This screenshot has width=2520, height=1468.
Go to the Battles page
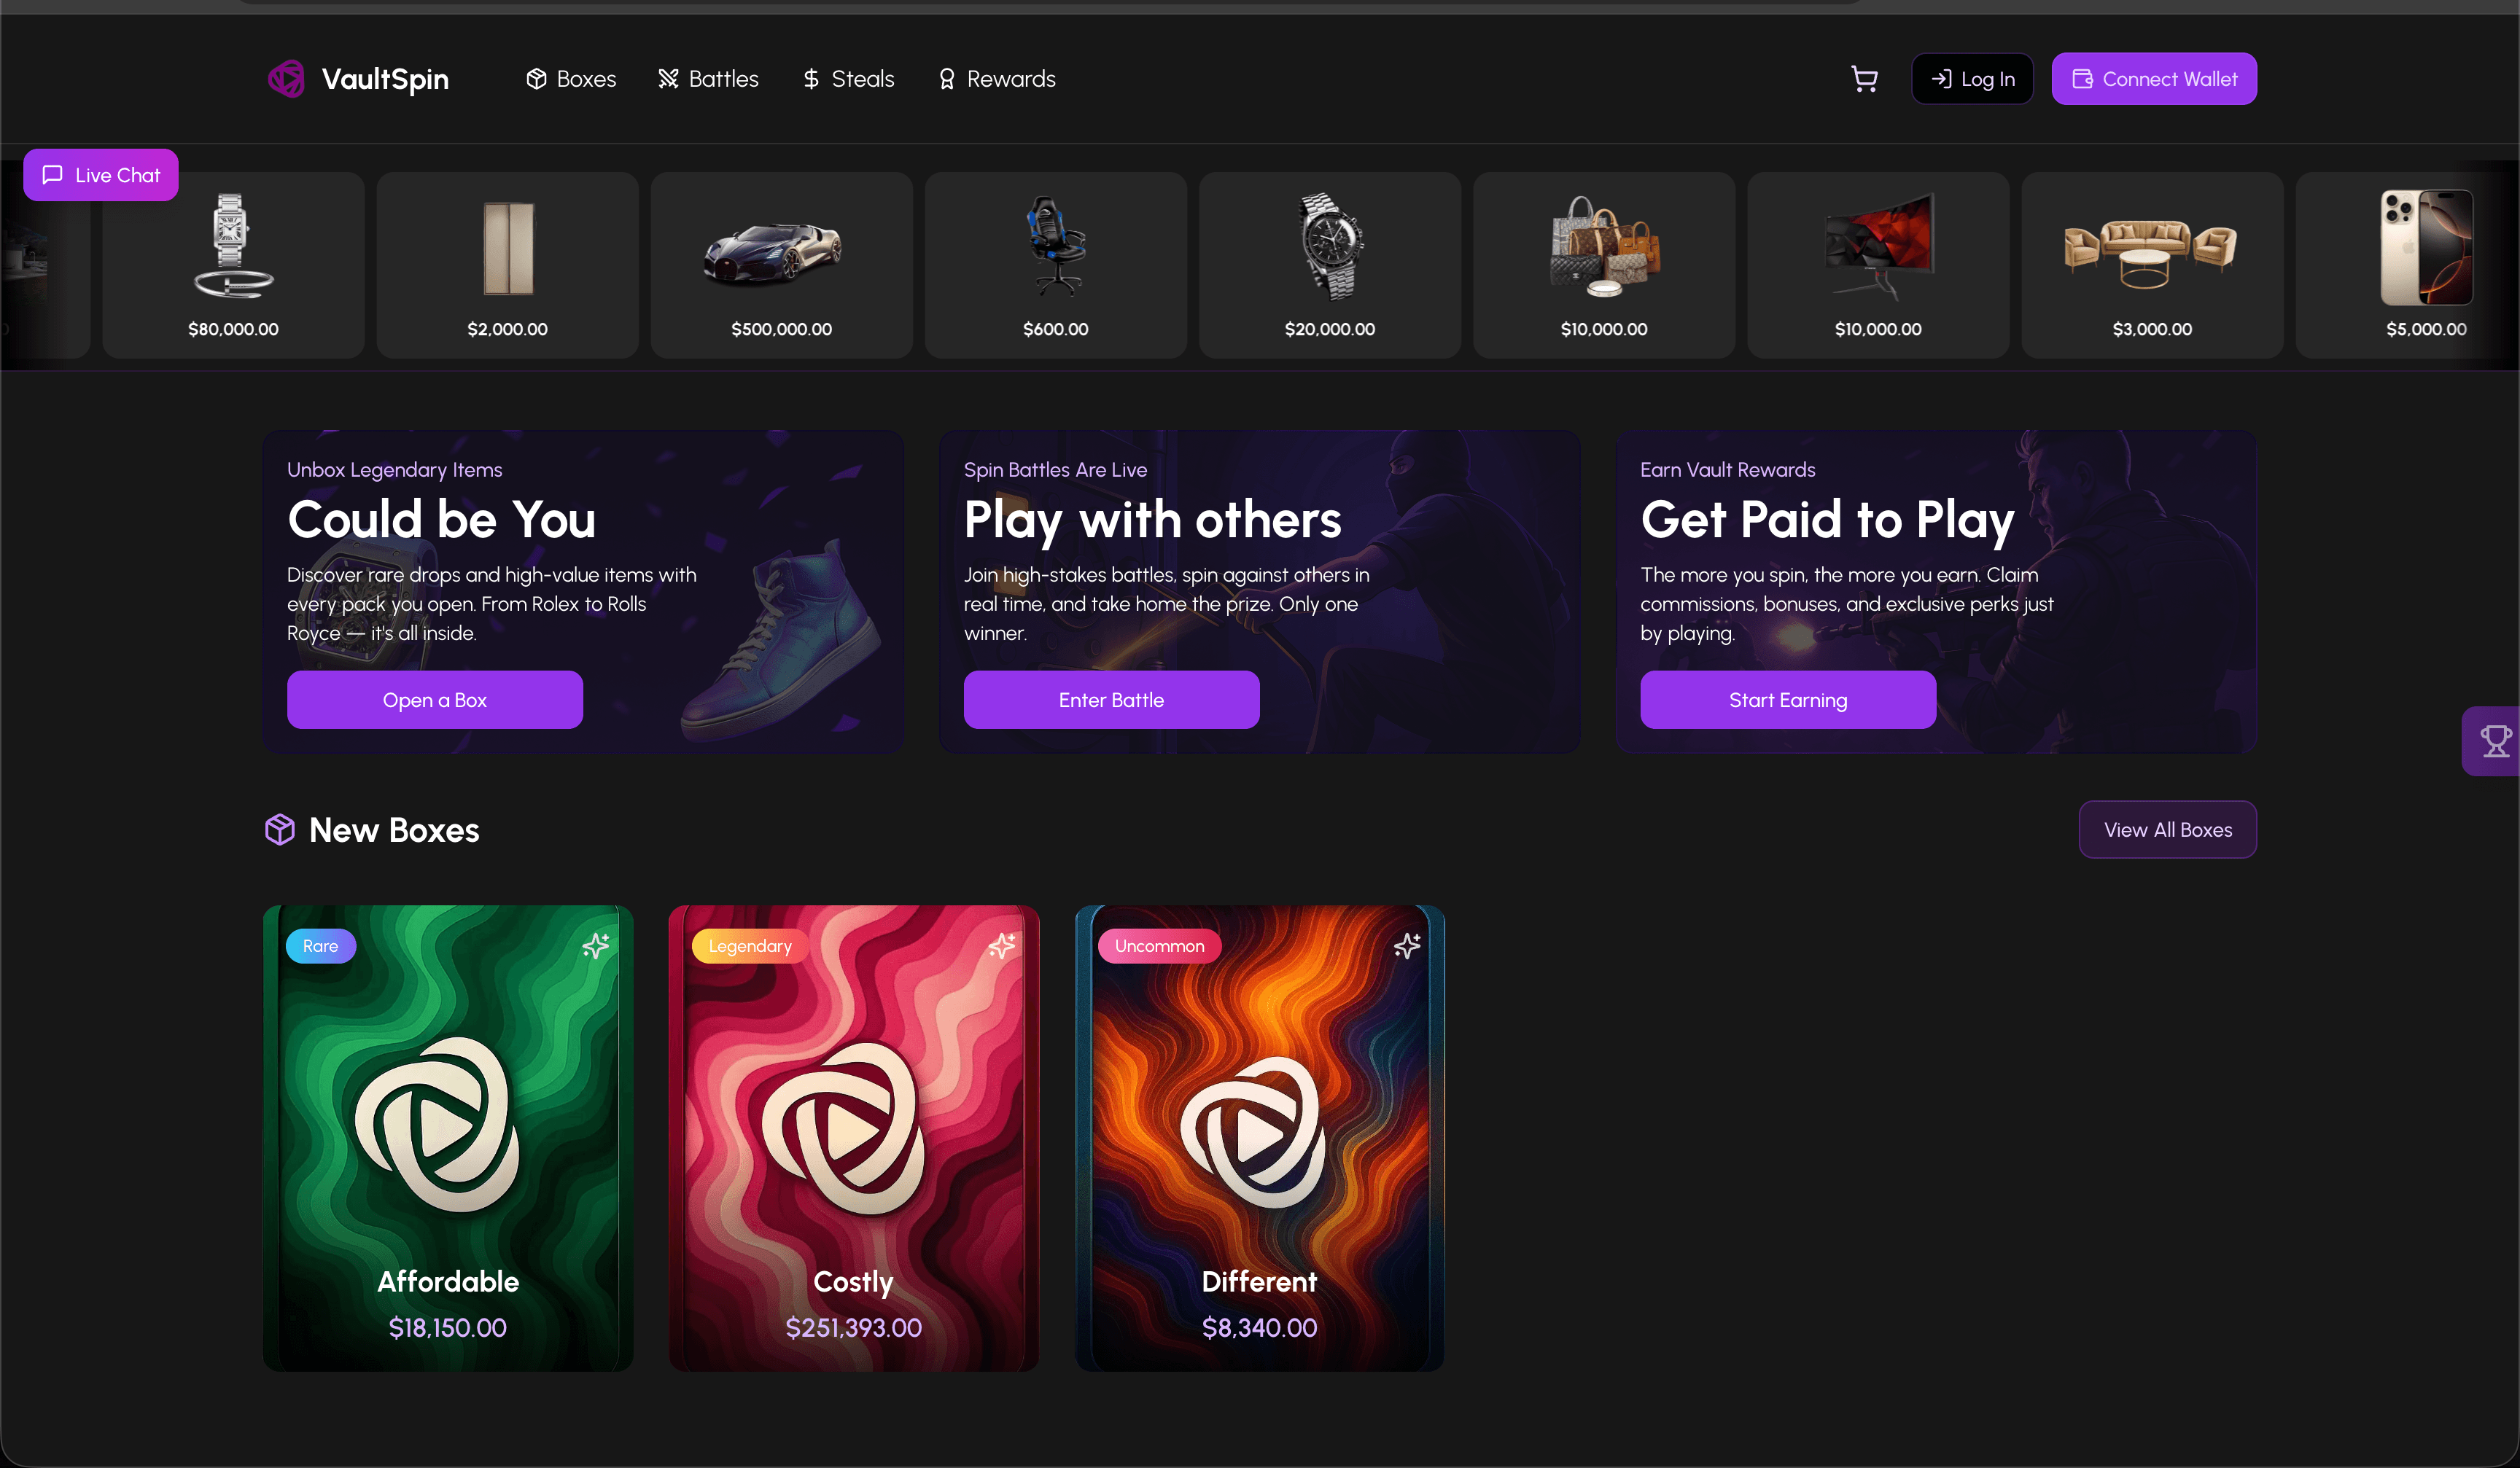tap(708, 79)
